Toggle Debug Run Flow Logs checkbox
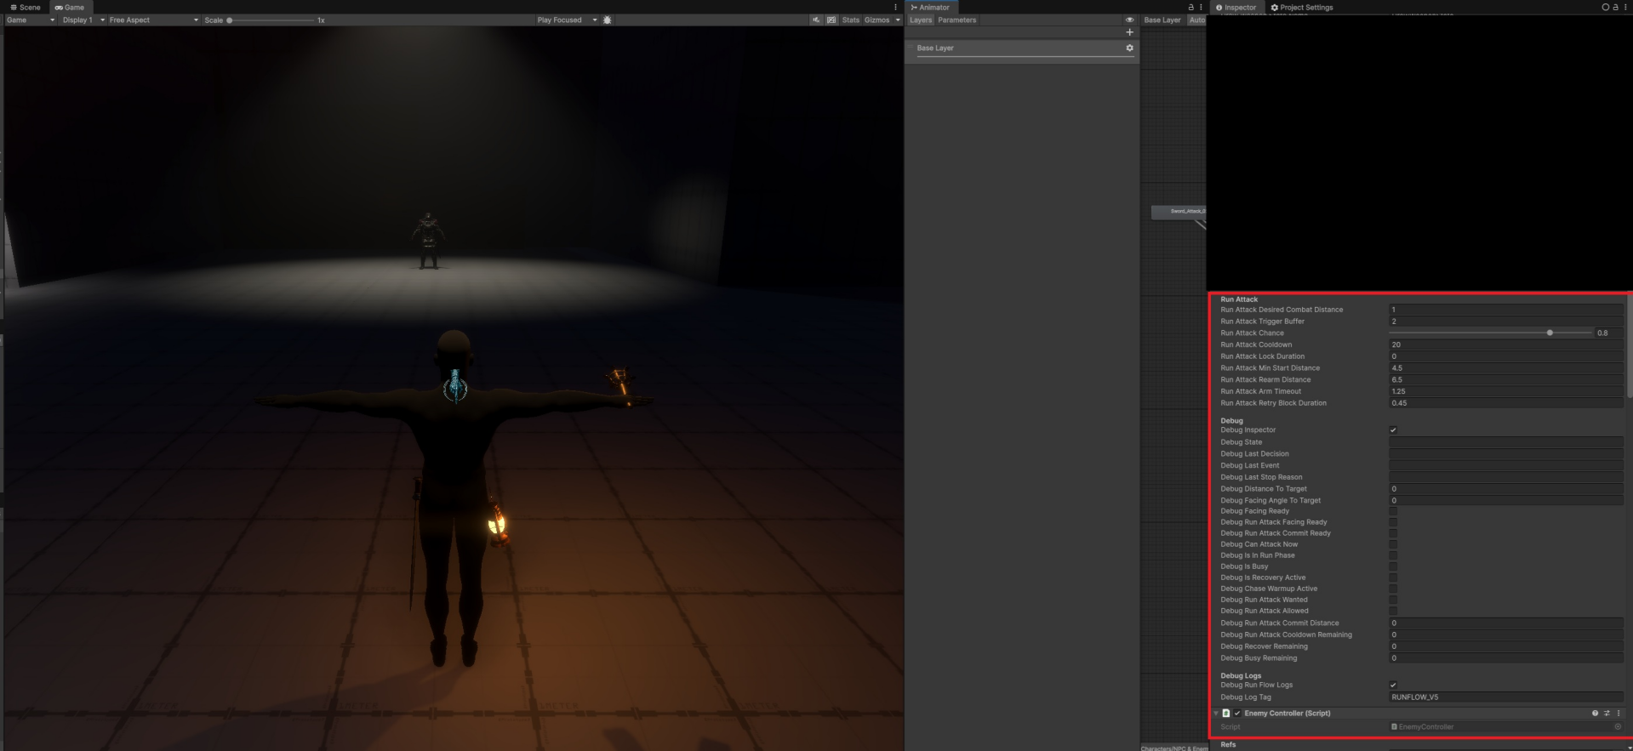 click(x=1393, y=685)
